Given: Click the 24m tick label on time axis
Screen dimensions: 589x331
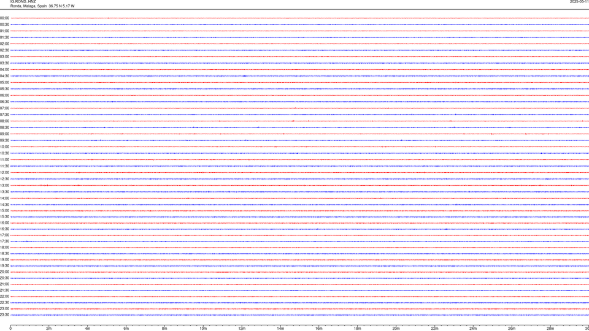Looking at the screenshot, I should click(x=473, y=329).
